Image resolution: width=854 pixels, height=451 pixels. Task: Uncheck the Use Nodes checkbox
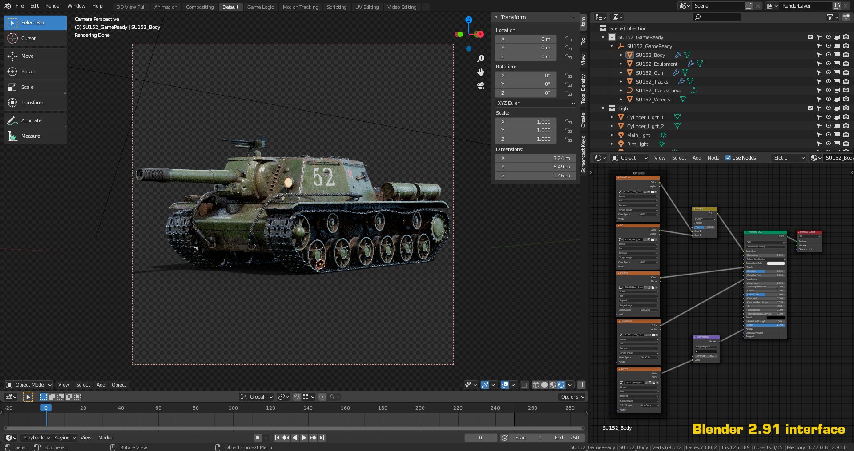(x=728, y=158)
